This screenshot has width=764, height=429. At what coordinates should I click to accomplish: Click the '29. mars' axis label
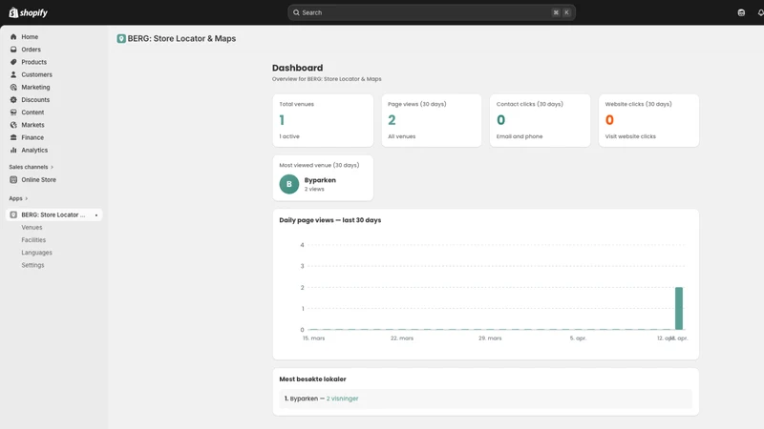[490, 338]
